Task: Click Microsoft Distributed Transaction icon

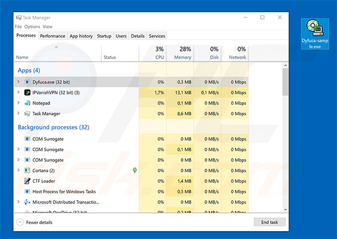Action: [x=28, y=202]
